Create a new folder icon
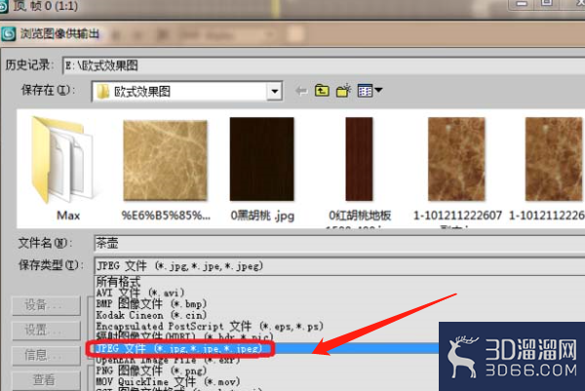 pos(343,91)
